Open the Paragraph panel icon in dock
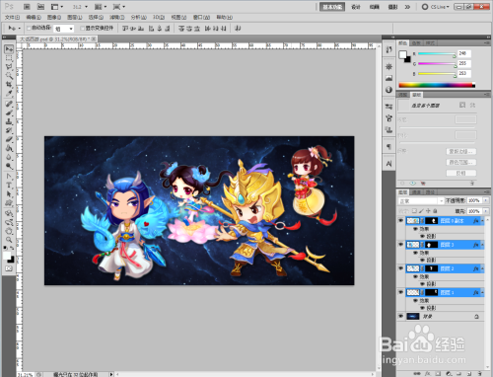Screen dimensions: 493x377 tap(388, 146)
